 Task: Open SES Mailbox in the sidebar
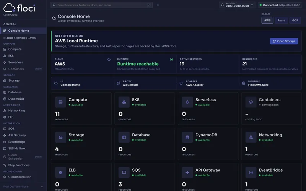[x=23, y=148]
